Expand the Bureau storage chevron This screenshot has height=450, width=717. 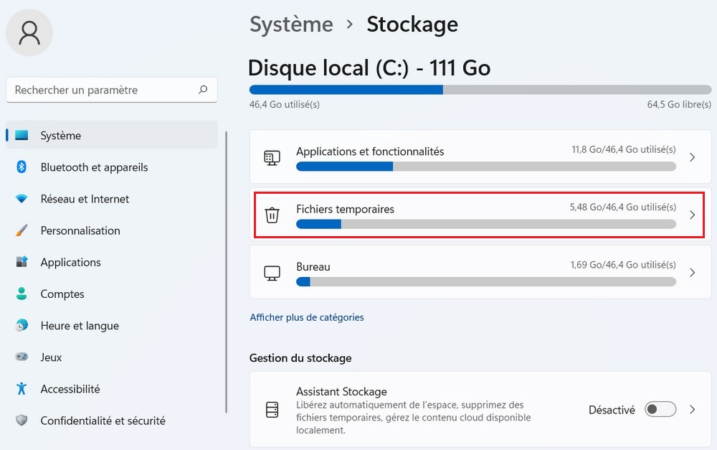pos(692,273)
